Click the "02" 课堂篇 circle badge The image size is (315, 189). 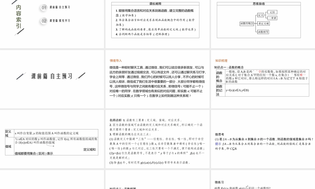[x=43, y=21]
